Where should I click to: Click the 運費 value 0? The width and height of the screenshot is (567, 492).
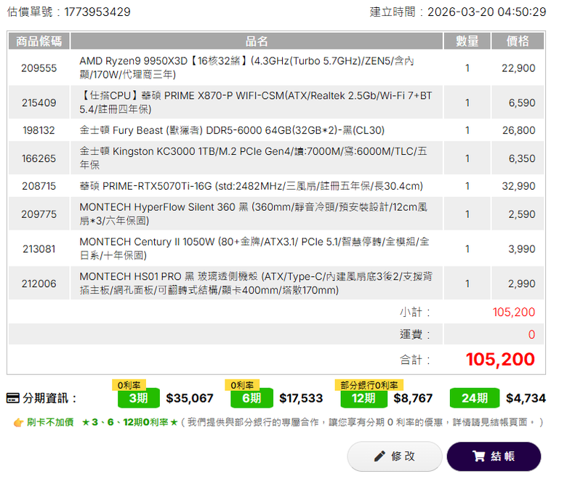pos(531,334)
